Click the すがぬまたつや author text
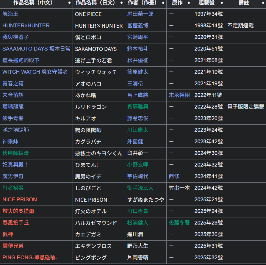 click(x=146, y=200)
